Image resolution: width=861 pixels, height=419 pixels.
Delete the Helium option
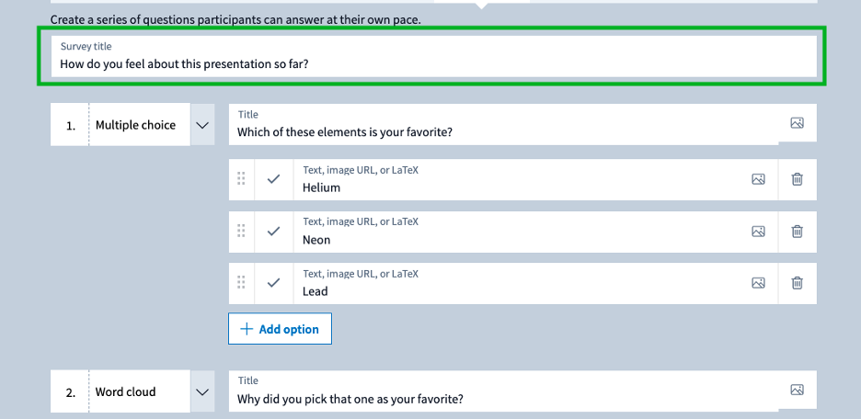click(x=798, y=179)
